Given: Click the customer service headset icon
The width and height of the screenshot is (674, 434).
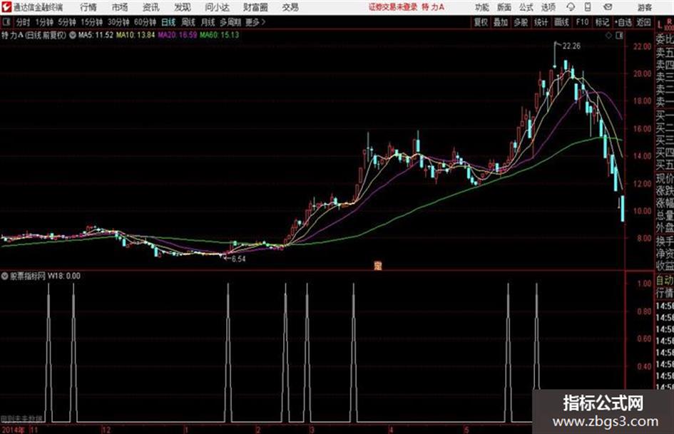Looking at the screenshot, I should [x=571, y=7].
